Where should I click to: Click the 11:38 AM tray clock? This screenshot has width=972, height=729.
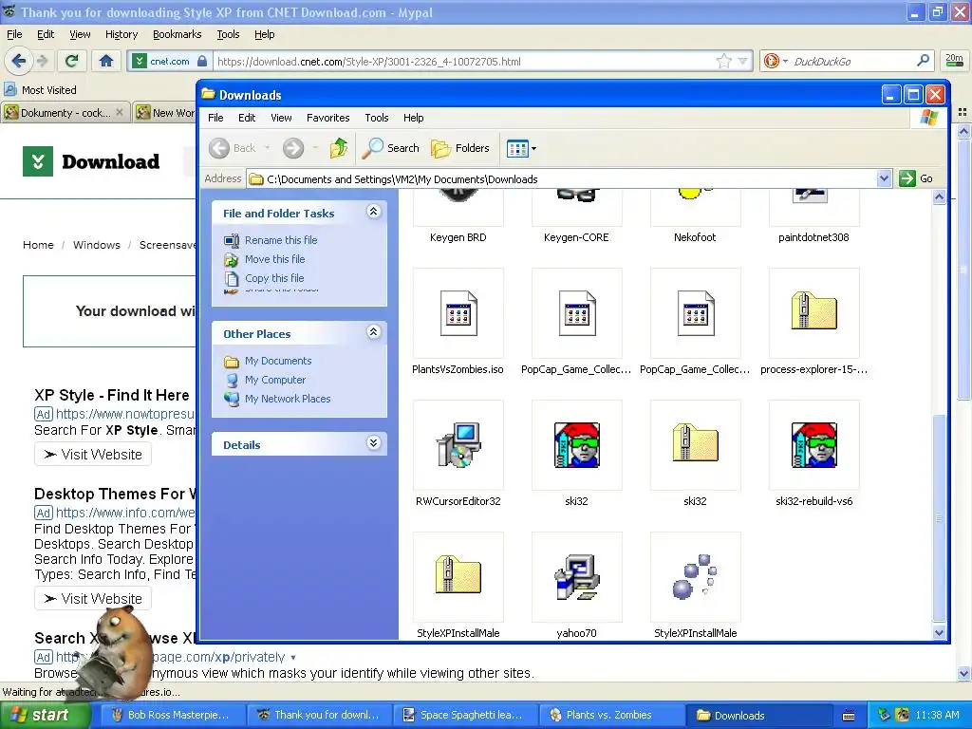click(x=937, y=716)
